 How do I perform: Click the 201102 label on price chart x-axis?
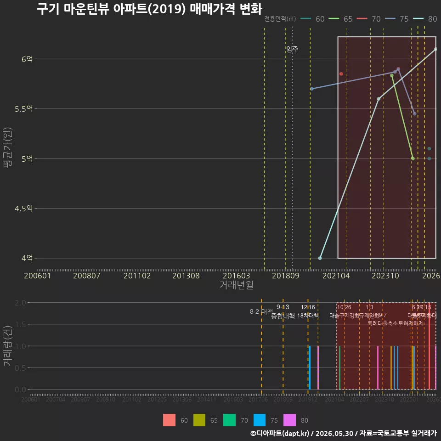click(137, 276)
